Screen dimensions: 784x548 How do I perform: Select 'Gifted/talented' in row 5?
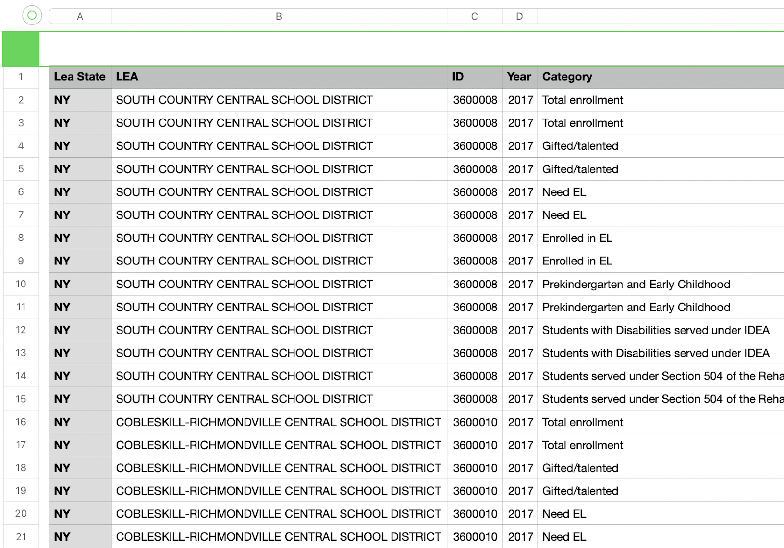click(x=661, y=169)
